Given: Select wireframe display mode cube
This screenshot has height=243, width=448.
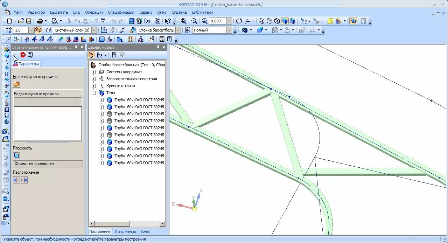Looking at the screenshot, I should pos(261,21).
